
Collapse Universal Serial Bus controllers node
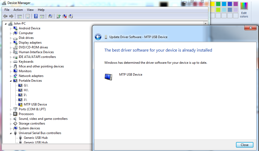pyautogui.click(x=11, y=133)
